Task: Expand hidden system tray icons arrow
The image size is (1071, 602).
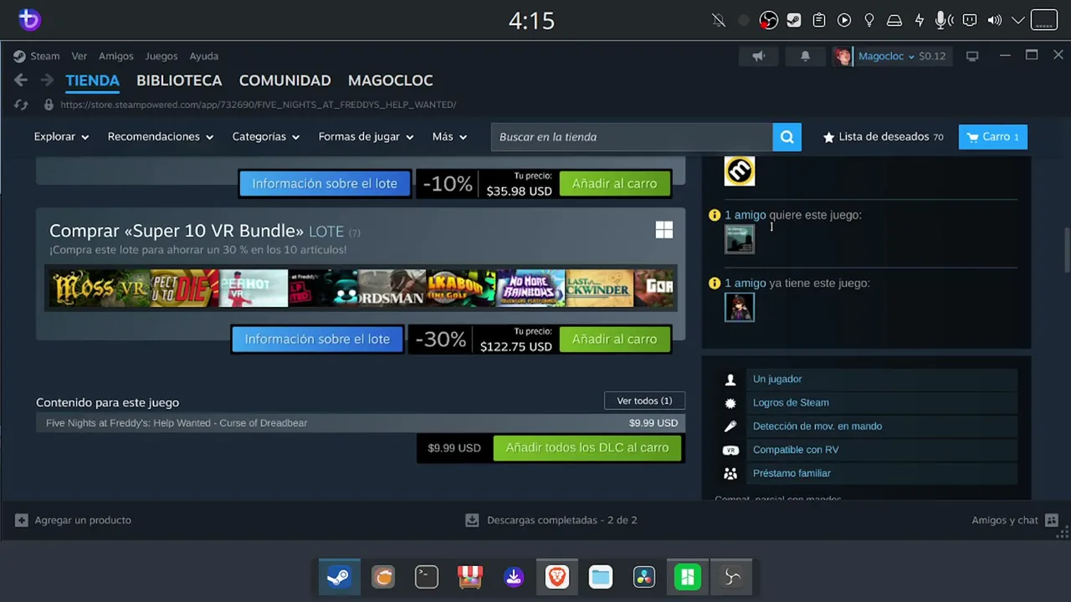Action: (1018, 21)
